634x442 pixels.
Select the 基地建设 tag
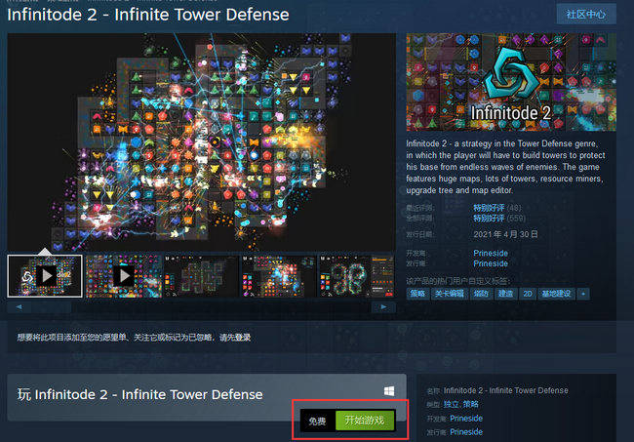pyautogui.click(x=556, y=294)
